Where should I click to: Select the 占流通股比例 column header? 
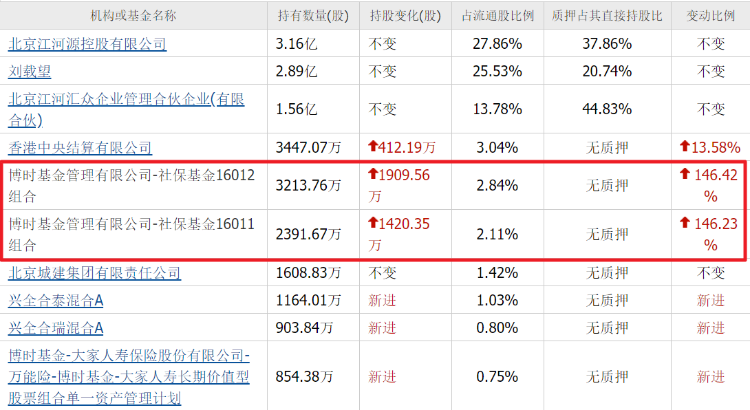[x=497, y=16]
